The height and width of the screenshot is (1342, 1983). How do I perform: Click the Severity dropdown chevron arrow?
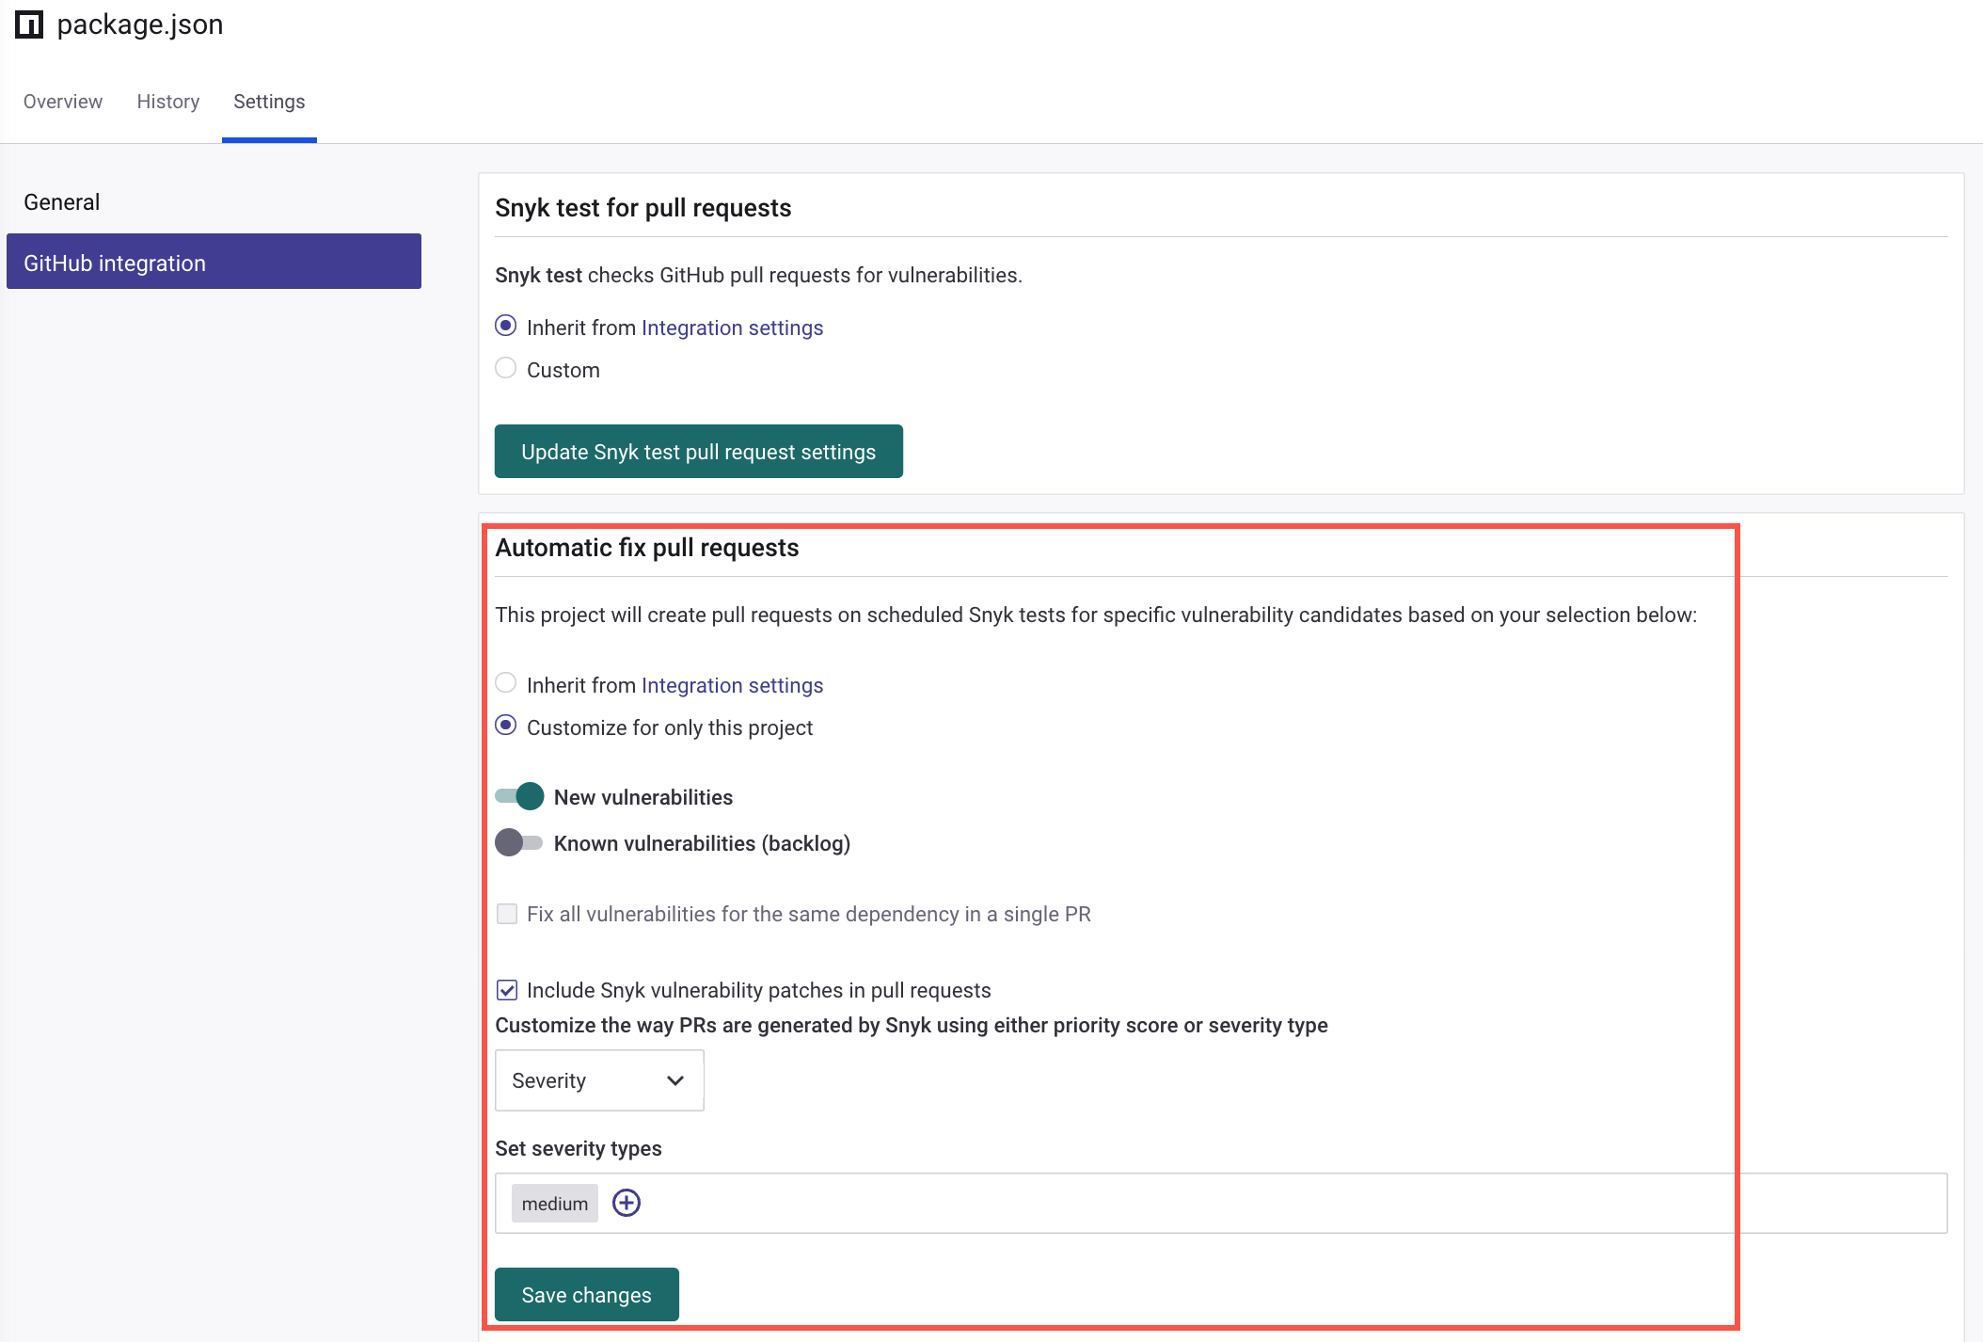pyautogui.click(x=674, y=1080)
